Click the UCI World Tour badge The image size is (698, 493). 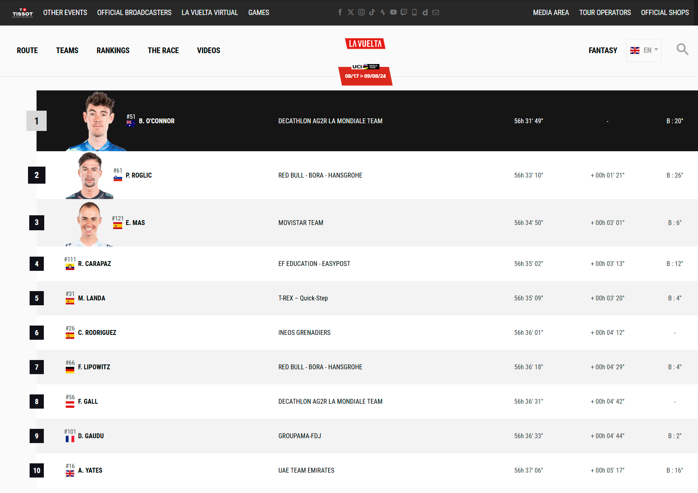point(365,66)
